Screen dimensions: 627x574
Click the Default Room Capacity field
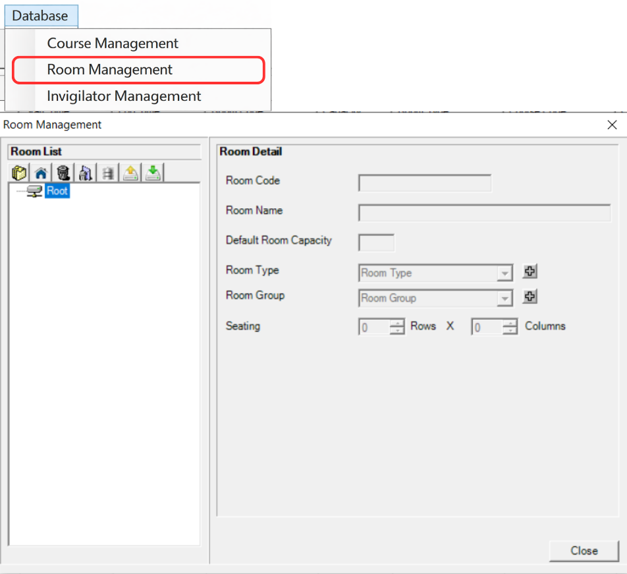coord(376,243)
